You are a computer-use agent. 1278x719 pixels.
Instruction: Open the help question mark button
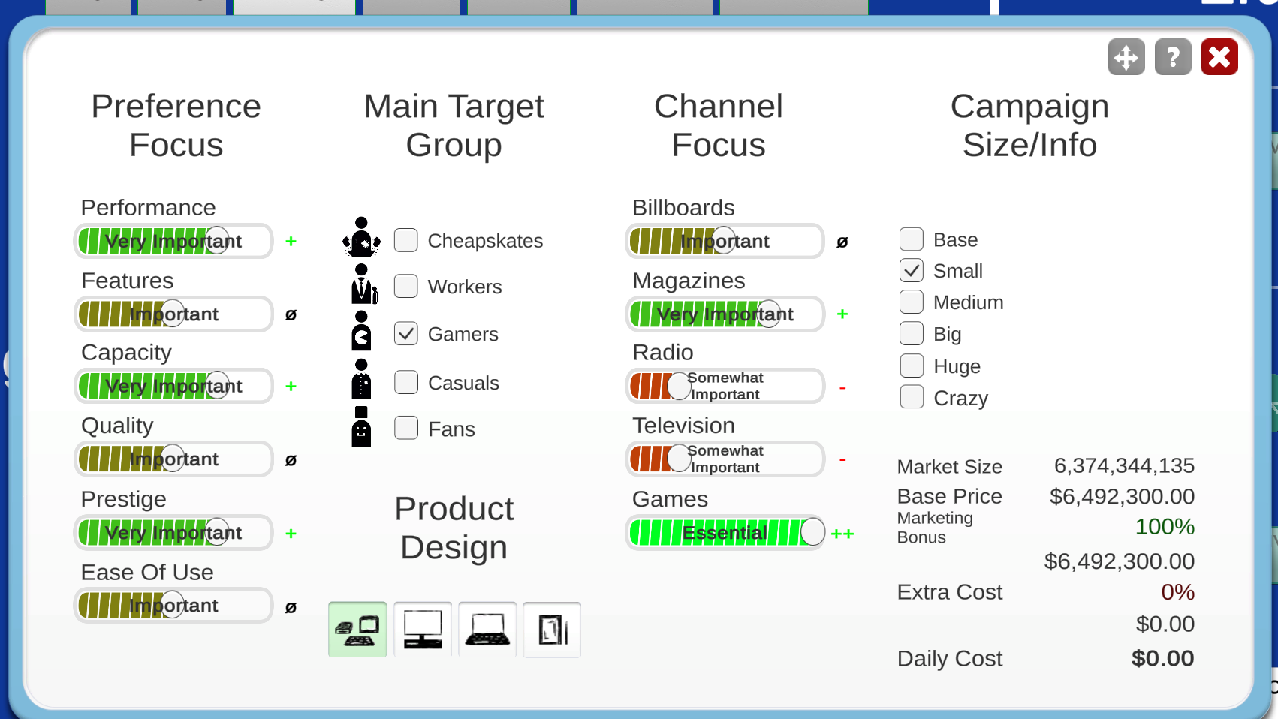[x=1173, y=57]
